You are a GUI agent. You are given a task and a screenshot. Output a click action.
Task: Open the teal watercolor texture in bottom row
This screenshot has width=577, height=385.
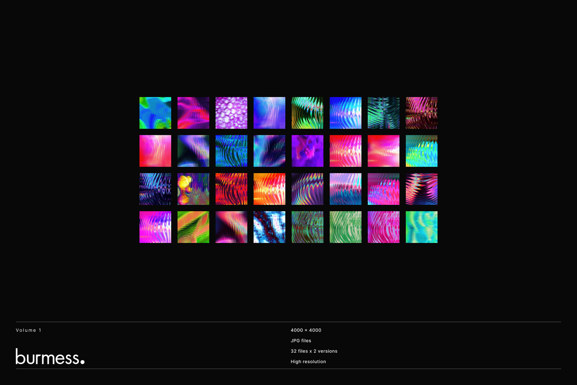[421, 227]
